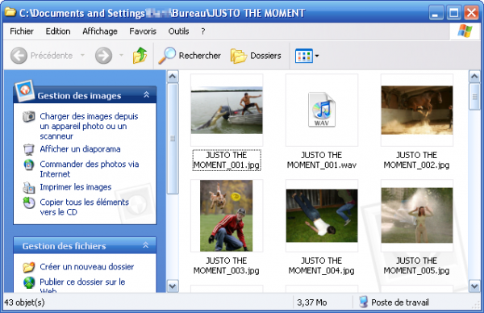This screenshot has height=313, width=484.
Task: Toggle the Dossiers folder pane
Action: [256, 56]
